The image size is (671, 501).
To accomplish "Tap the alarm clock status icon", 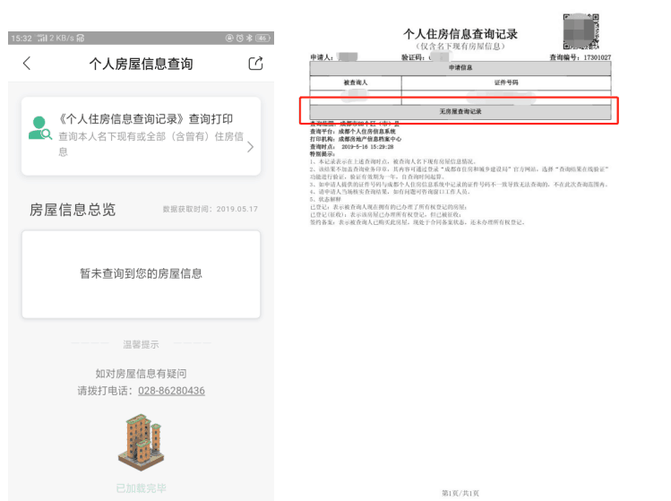I will 240,39.
